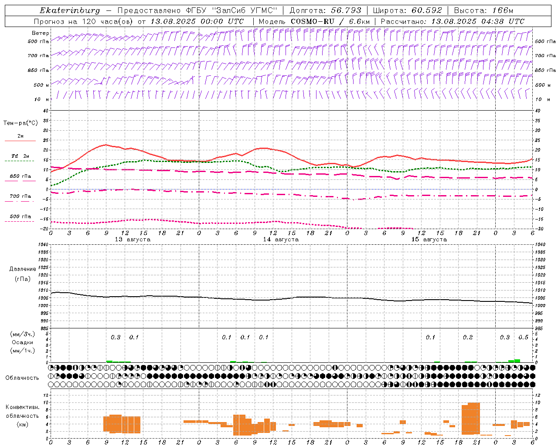
Task: Click the Ekaterinburg station title
Action: (70, 10)
